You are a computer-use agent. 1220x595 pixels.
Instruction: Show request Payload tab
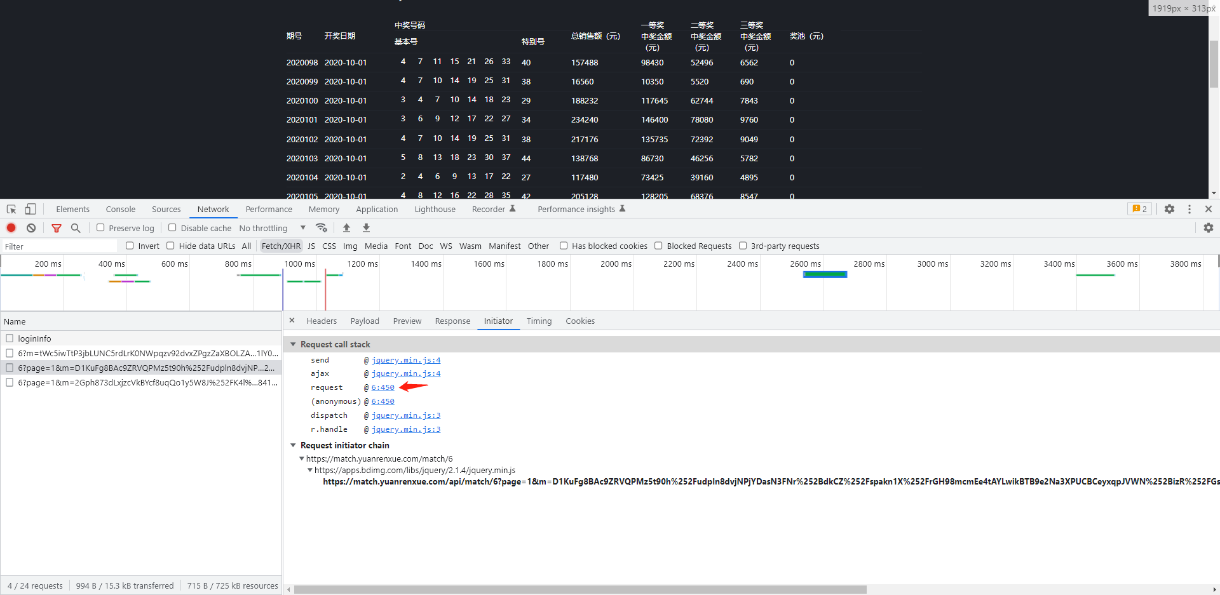[x=365, y=321]
